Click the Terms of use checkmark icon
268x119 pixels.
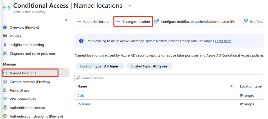[x=5, y=90]
